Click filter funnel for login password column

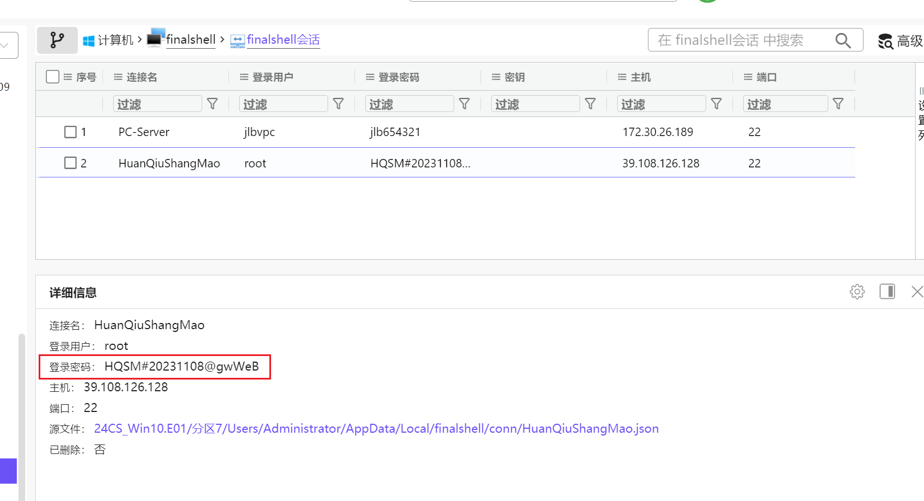(464, 104)
